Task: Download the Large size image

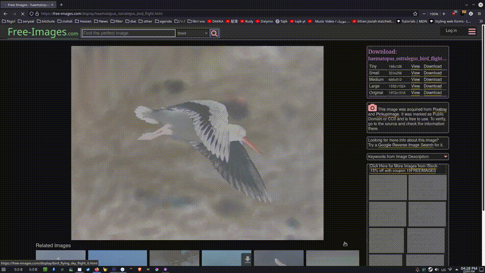Action: (432, 86)
